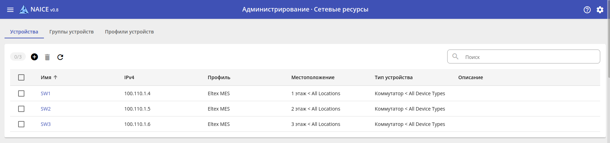This screenshot has width=610, height=143.
Task: Open the SW1 device link
Action: [46, 93]
